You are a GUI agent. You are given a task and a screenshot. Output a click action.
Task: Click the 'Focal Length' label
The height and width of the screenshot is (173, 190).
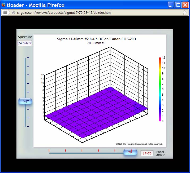[x=161, y=153]
